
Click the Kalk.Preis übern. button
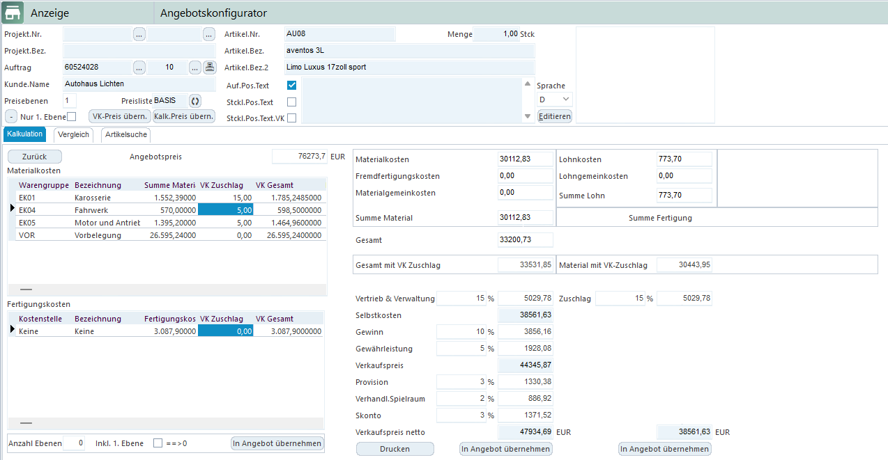coord(184,116)
